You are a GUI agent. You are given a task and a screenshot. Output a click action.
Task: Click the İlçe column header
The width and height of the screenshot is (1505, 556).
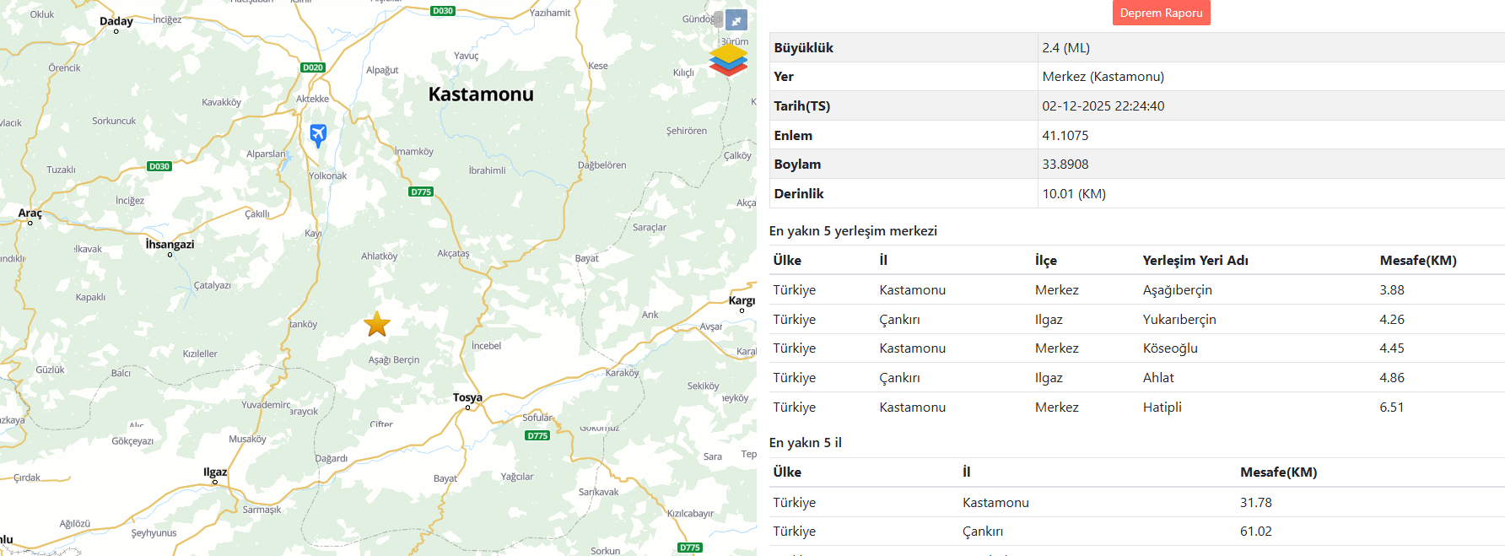pos(1046,261)
